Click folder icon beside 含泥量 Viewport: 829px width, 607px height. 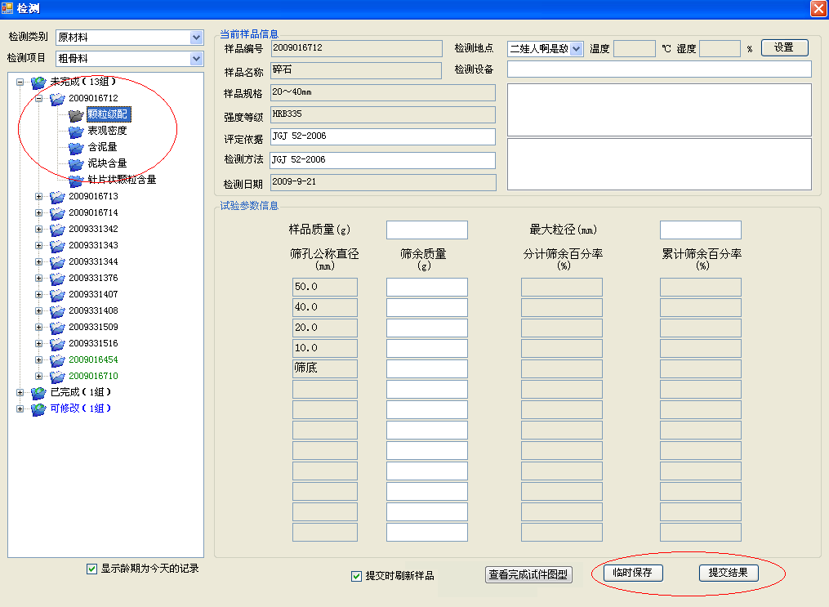76,148
